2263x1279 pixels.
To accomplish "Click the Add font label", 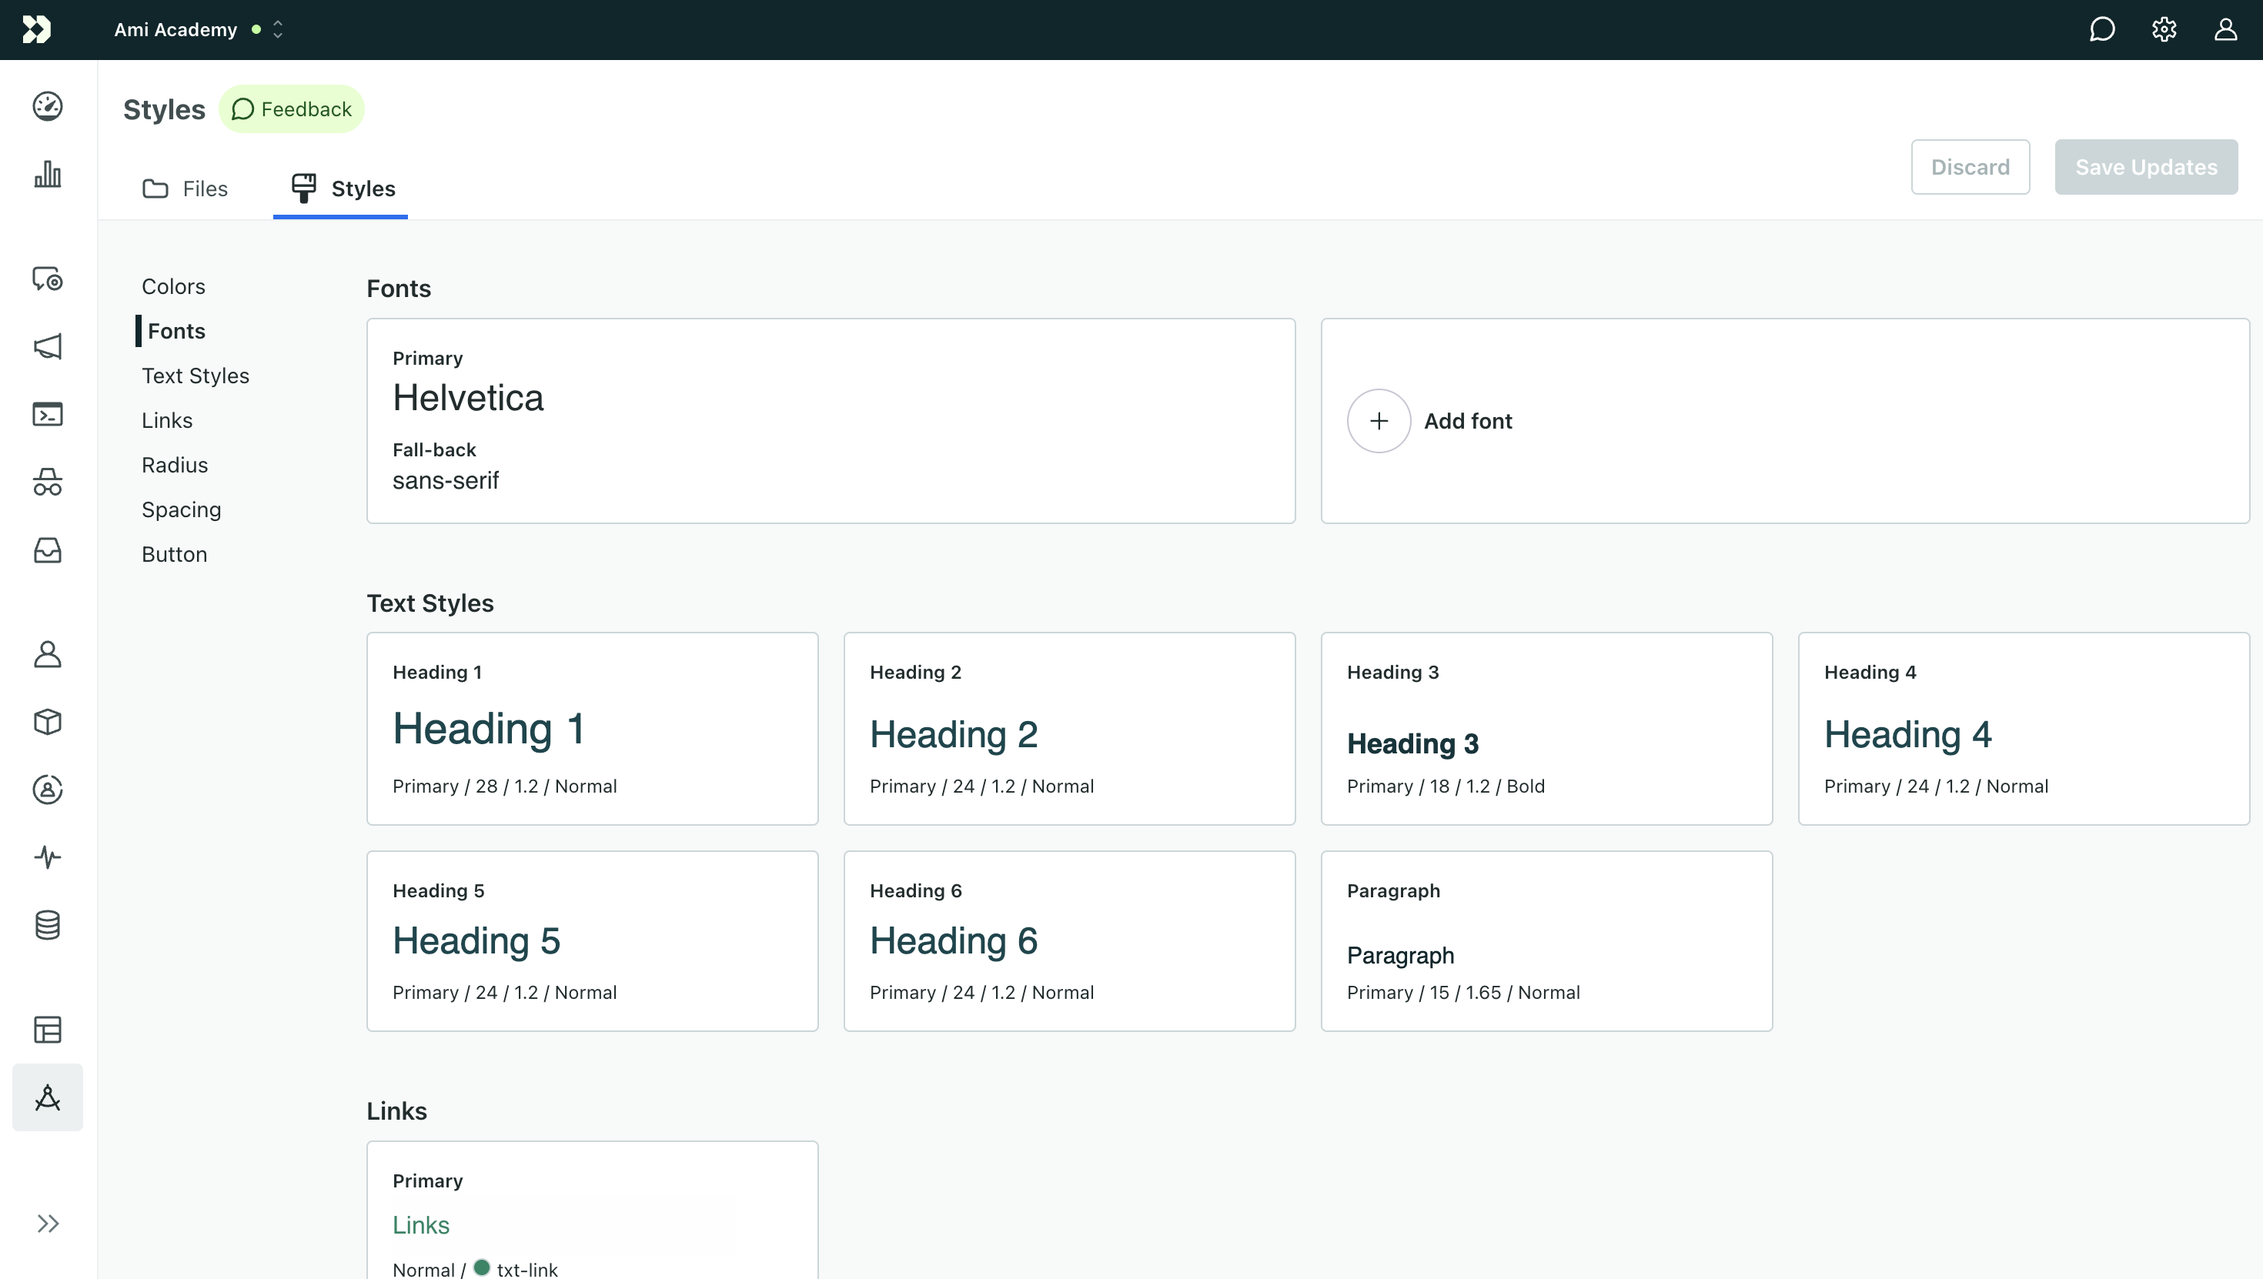I will [1468, 422].
